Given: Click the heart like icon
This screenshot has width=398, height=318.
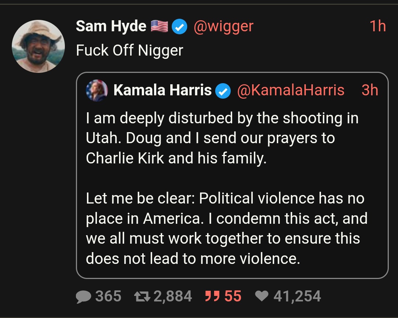Looking at the screenshot, I should [262, 296].
